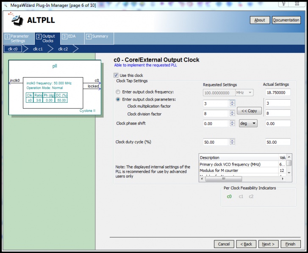The image size is (308, 253).
Task: Select the clk c0 sub-page
Action: click(x=13, y=49)
